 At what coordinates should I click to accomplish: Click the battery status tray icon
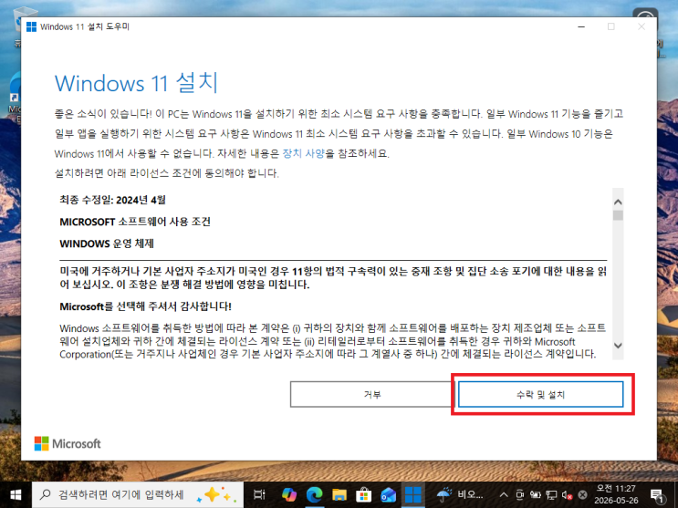pos(536,494)
